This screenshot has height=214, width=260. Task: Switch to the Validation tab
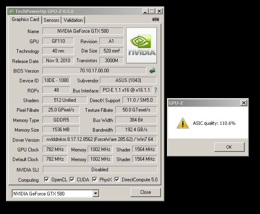coord(73,20)
